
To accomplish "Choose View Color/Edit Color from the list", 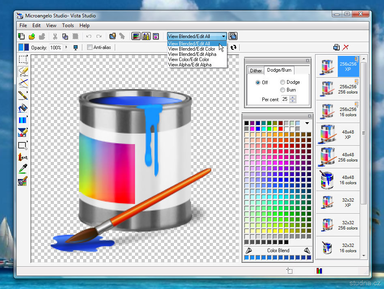I will (x=189, y=59).
